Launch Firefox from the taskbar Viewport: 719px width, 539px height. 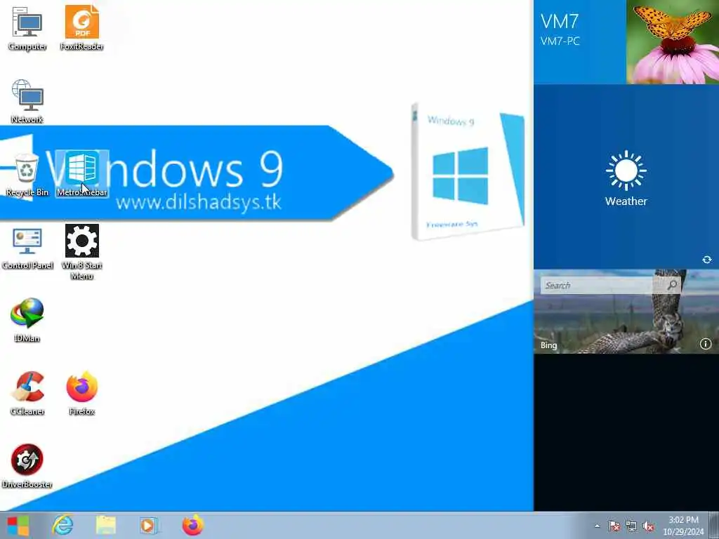[x=192, y=525]
